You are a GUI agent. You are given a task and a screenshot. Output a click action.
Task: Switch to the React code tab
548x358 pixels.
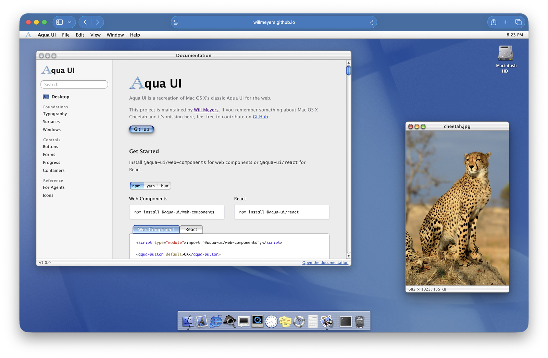[191, 229]
